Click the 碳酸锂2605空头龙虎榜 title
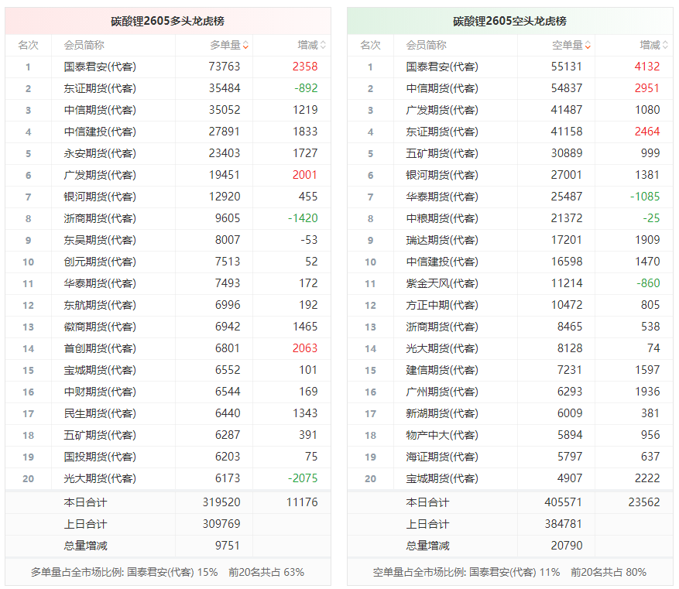679x589 pixels. 509,21
